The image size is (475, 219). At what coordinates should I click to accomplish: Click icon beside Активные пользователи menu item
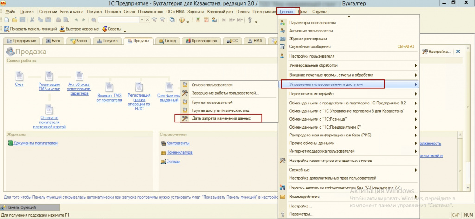click(283, 31)
